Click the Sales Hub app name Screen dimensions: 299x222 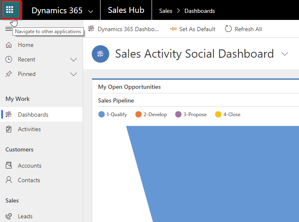click(126, 10)
